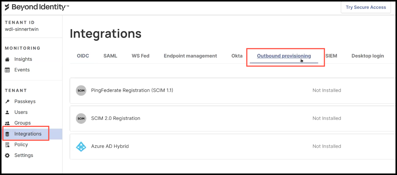Open the PingFederate Registration (SCIM 1.1) row
397x175 pixels.
point(132,90)
